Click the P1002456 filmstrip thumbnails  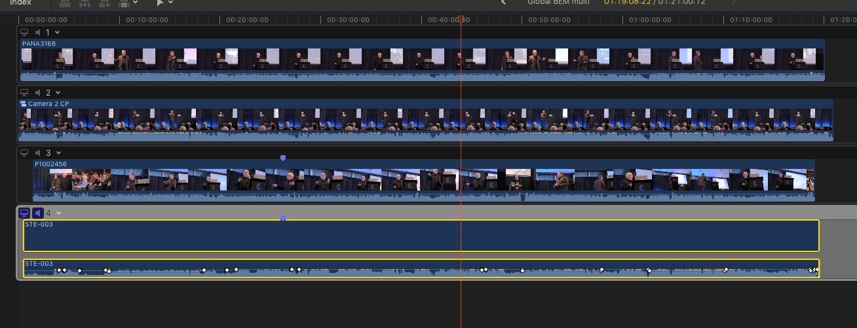tap(424, 180)
